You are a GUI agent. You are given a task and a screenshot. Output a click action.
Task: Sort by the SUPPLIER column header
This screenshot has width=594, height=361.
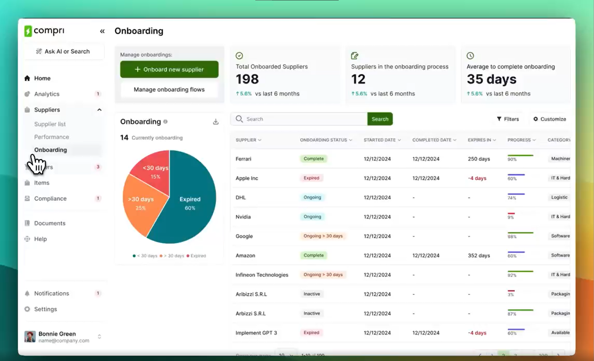(x=248, y=140)
